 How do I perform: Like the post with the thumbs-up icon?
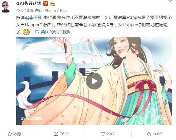tap(149, 134)
